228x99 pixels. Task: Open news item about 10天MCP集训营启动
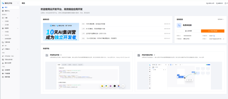(101, 38)
